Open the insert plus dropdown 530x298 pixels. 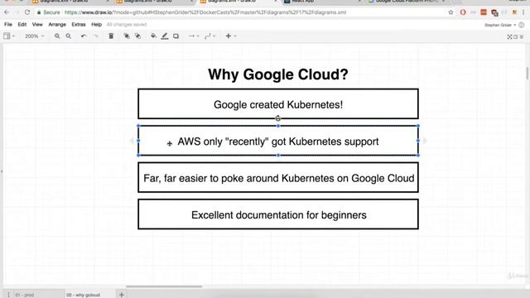coord(231,36)
